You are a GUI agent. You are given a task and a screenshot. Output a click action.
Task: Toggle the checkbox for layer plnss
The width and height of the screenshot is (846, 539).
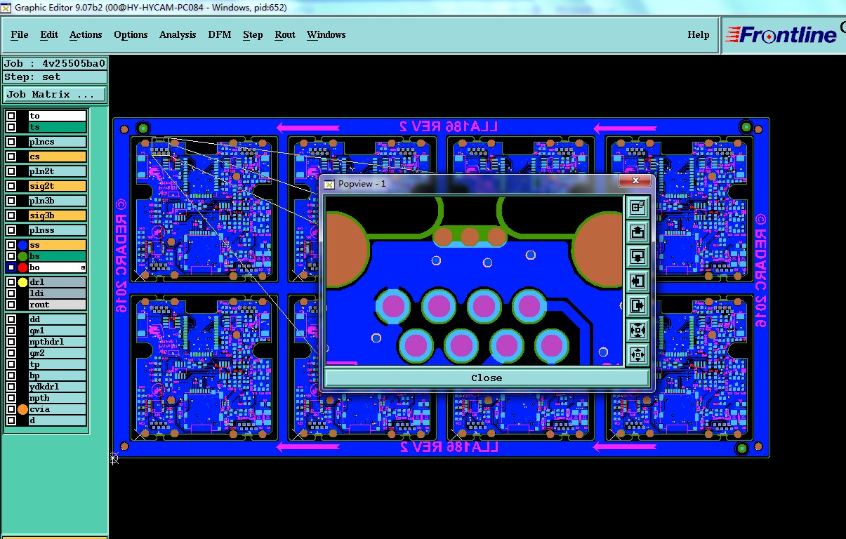tap(11, 230)
